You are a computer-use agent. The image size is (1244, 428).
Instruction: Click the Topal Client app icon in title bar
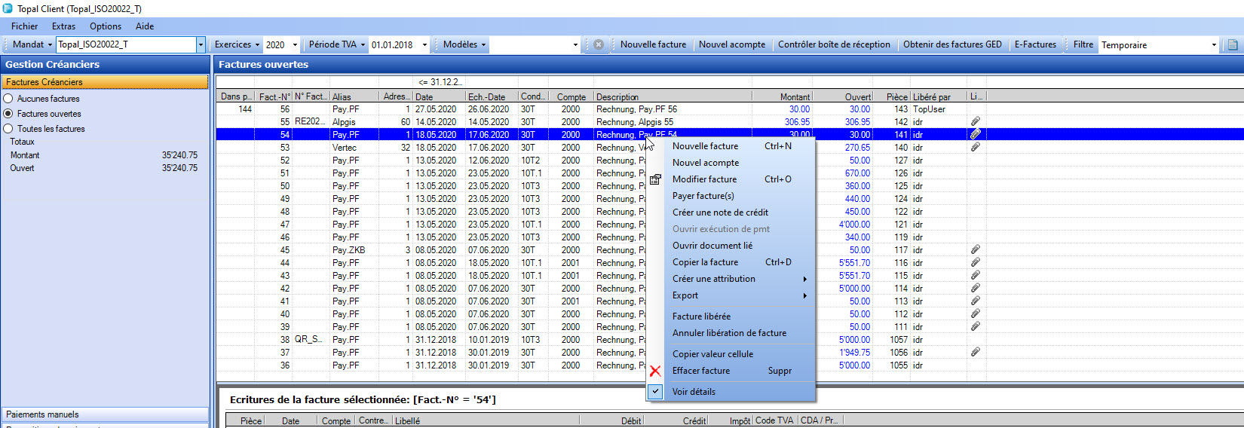tap(8, 8)
